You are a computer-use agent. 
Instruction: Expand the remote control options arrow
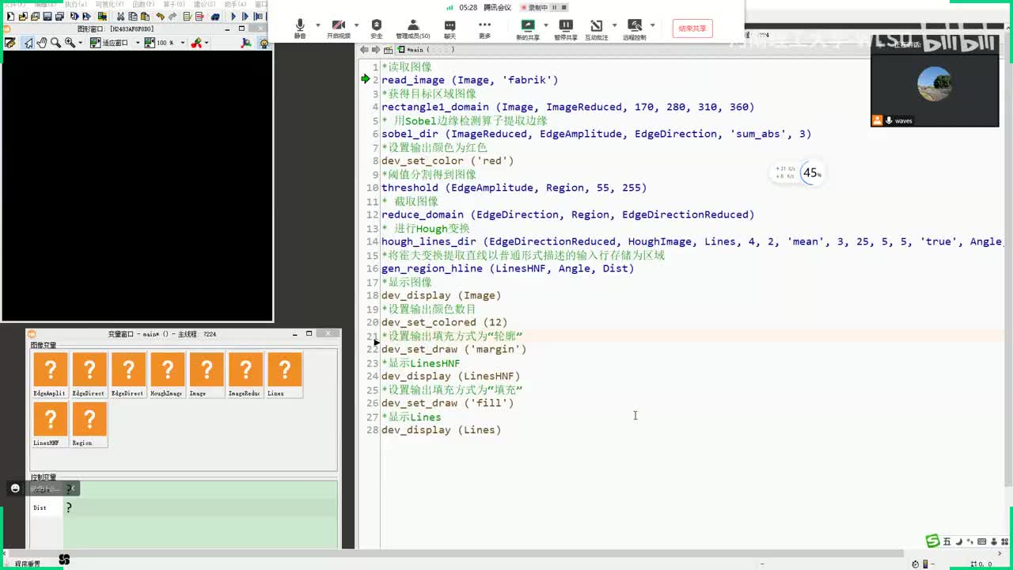652,25
